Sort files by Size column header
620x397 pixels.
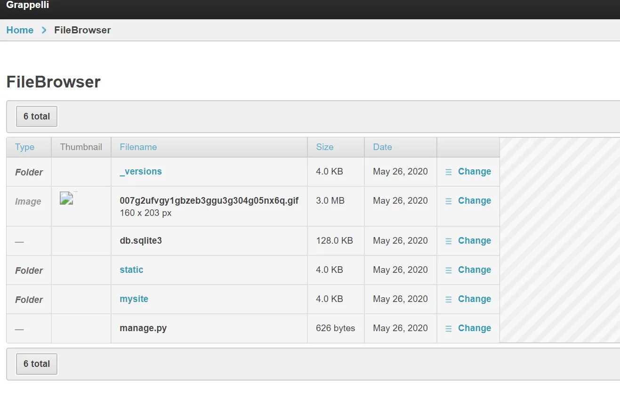[x=324, y=147]
